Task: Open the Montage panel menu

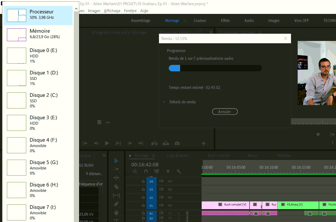Action: pyautogui.click(x=153, y=155)
